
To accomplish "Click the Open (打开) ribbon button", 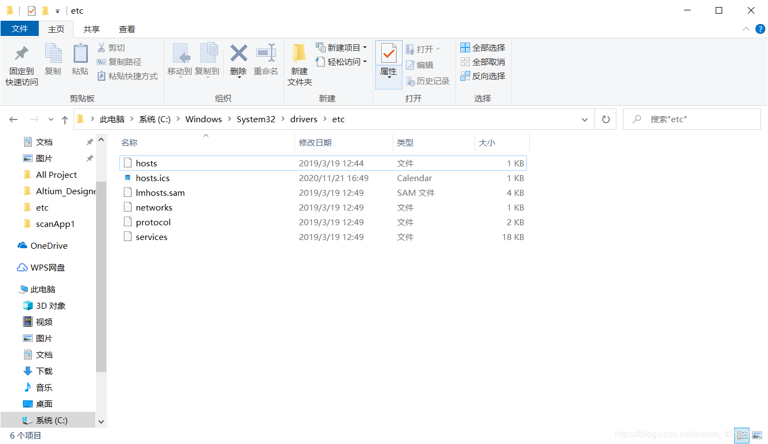I will tap(423, 49).
